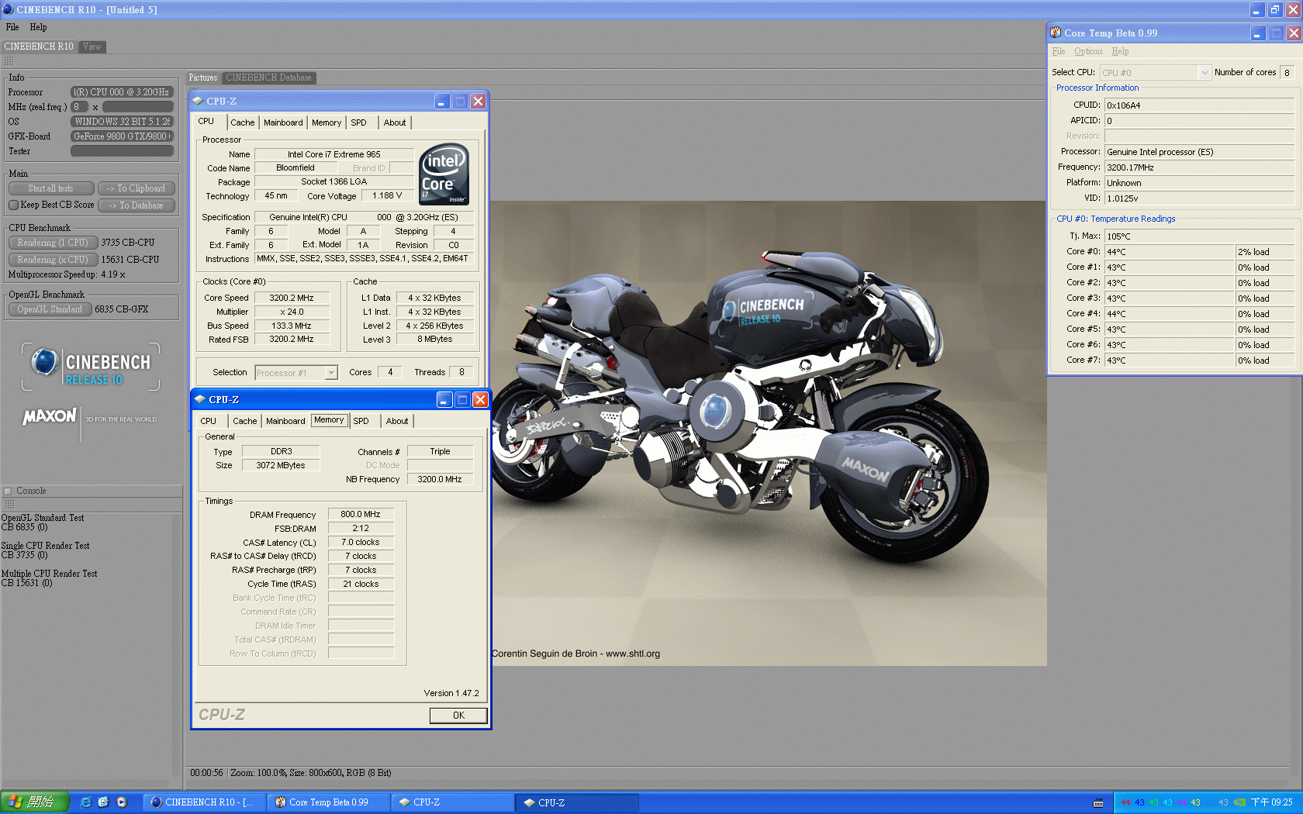Toggle the Console checkbox
Viewport: 1303px width, 814px height.
(x=9, y=491)
